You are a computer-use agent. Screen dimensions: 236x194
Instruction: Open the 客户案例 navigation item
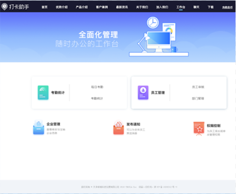point(102,7)
